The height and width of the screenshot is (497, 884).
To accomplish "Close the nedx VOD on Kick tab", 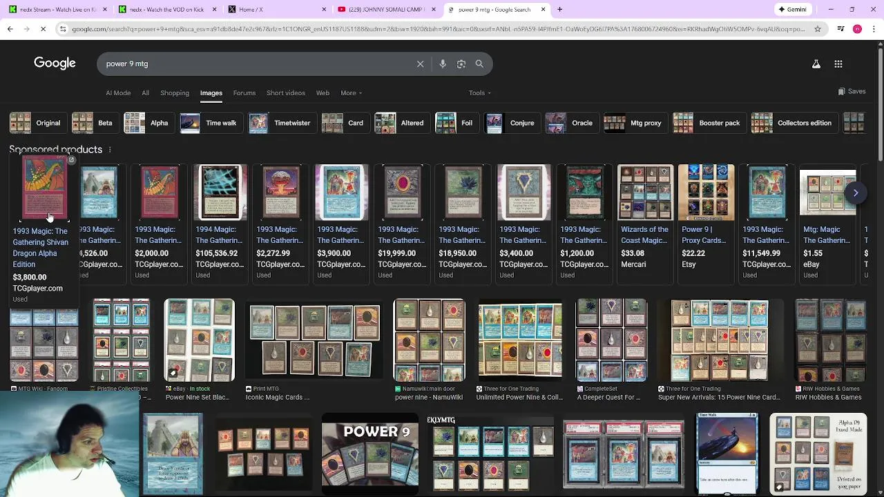I will [215, 10].
